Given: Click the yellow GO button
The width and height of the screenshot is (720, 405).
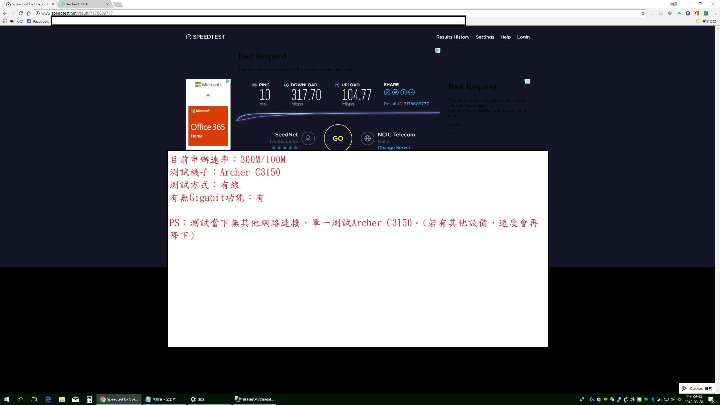Looking at the screenshot, I should [x=338, y=138].
